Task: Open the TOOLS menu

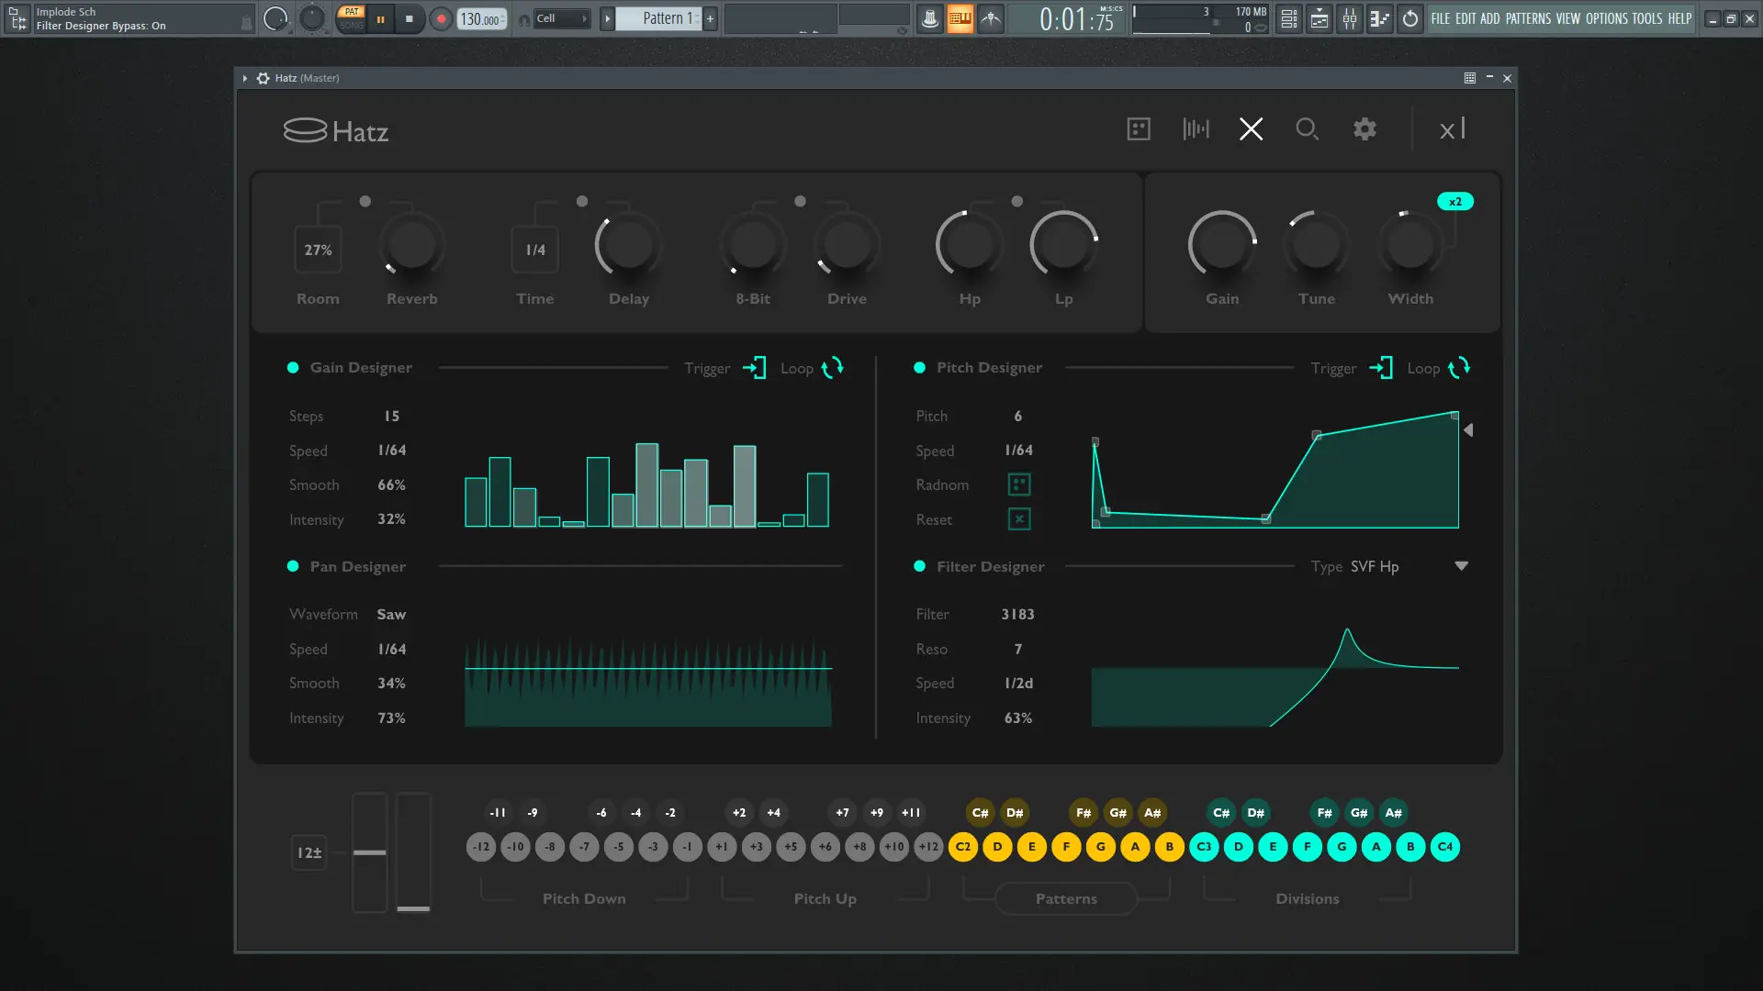Action: point(1646,18)
